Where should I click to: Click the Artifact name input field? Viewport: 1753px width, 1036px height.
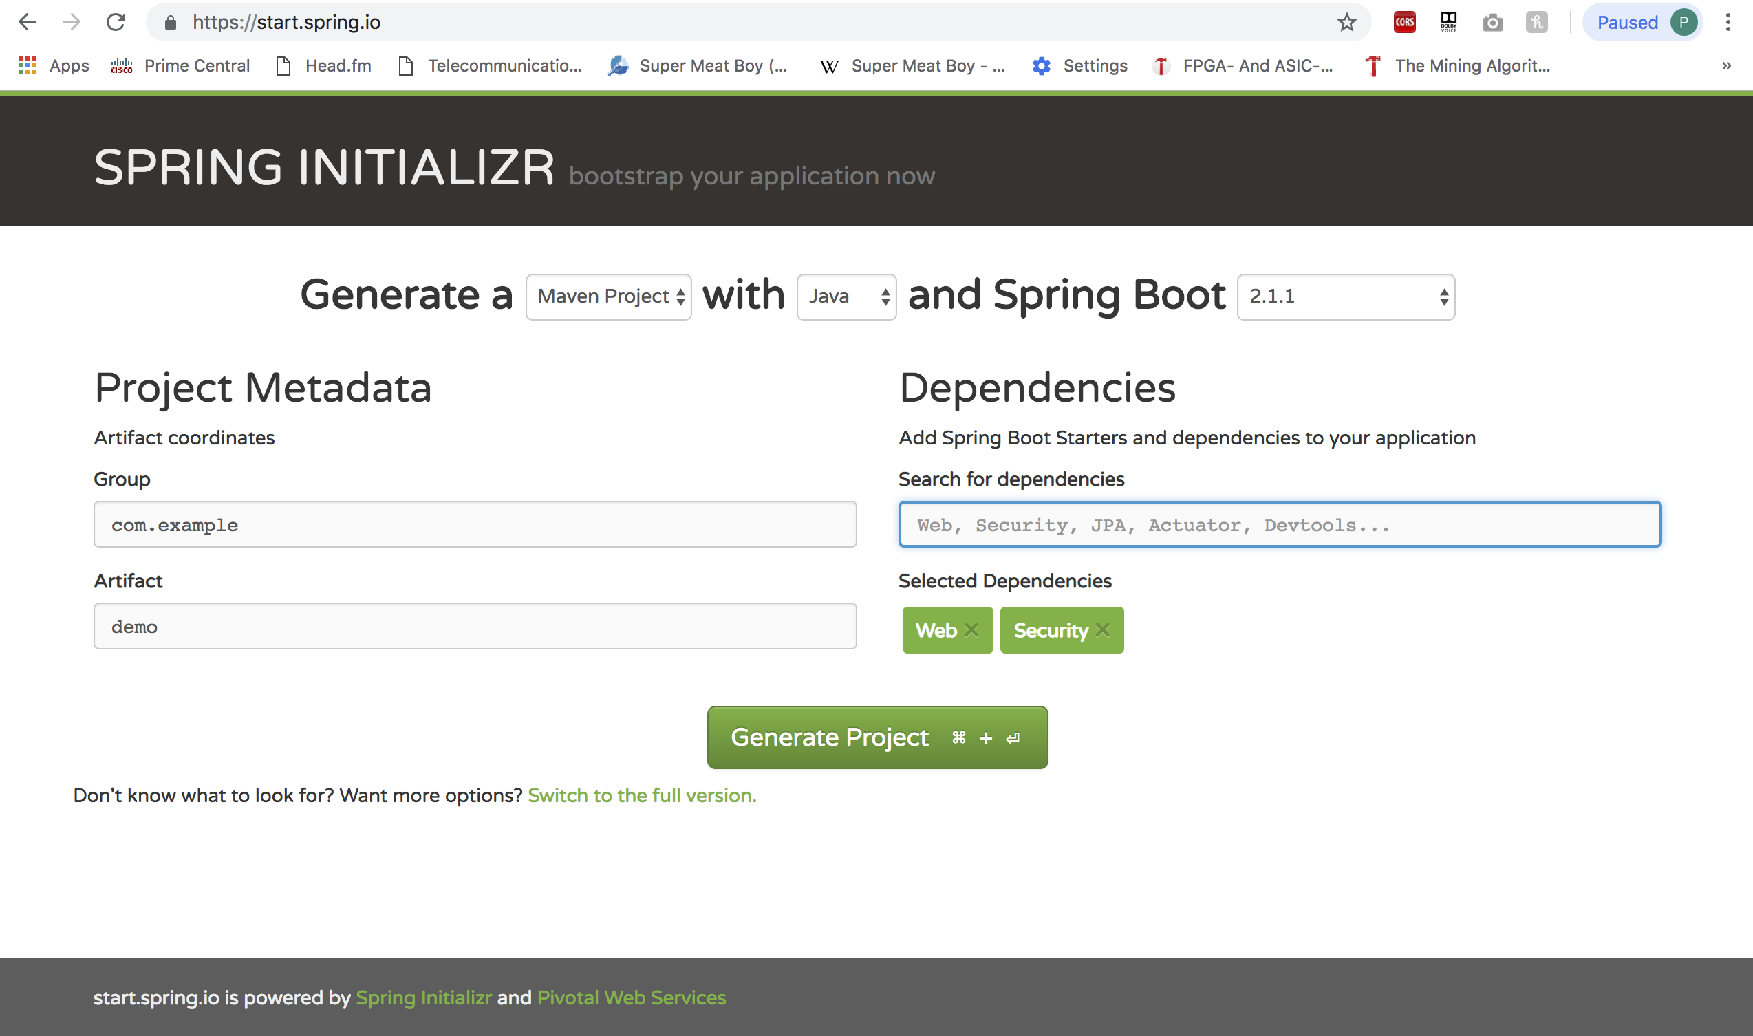coord(473,627)
